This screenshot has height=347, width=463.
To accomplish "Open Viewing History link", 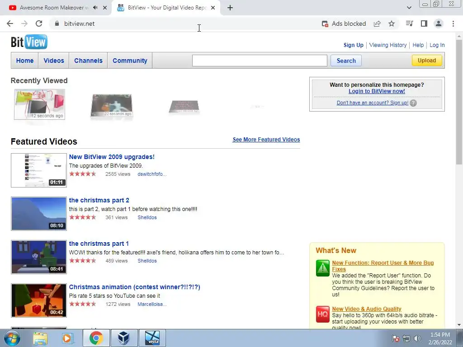I will coord(387,45).
